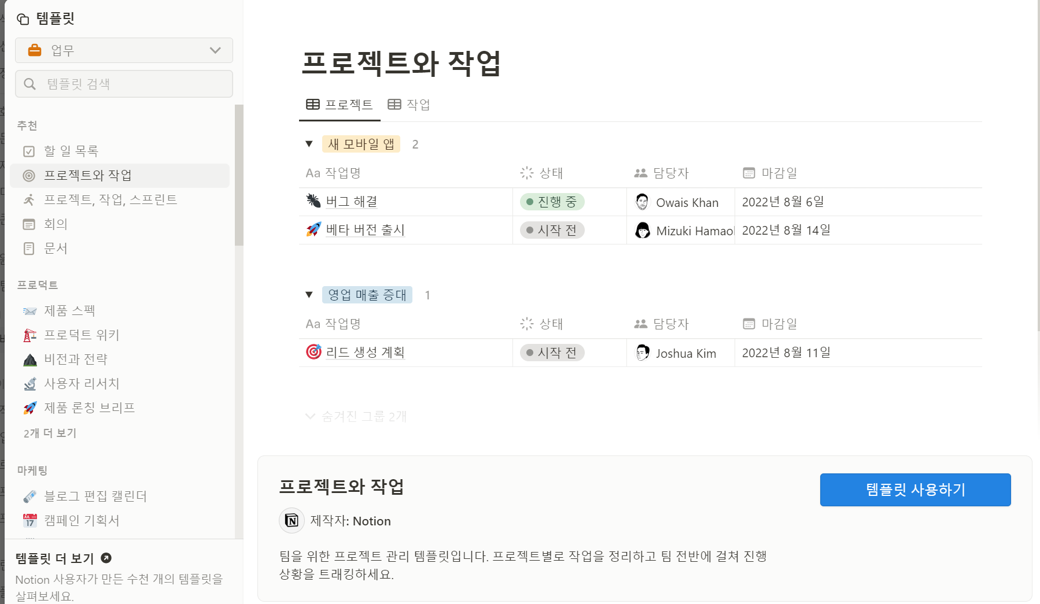This screenshot has height=604, width=1040.
Task: Click the 새 모바일 앱 project tag
Action: tap(361, 144)
